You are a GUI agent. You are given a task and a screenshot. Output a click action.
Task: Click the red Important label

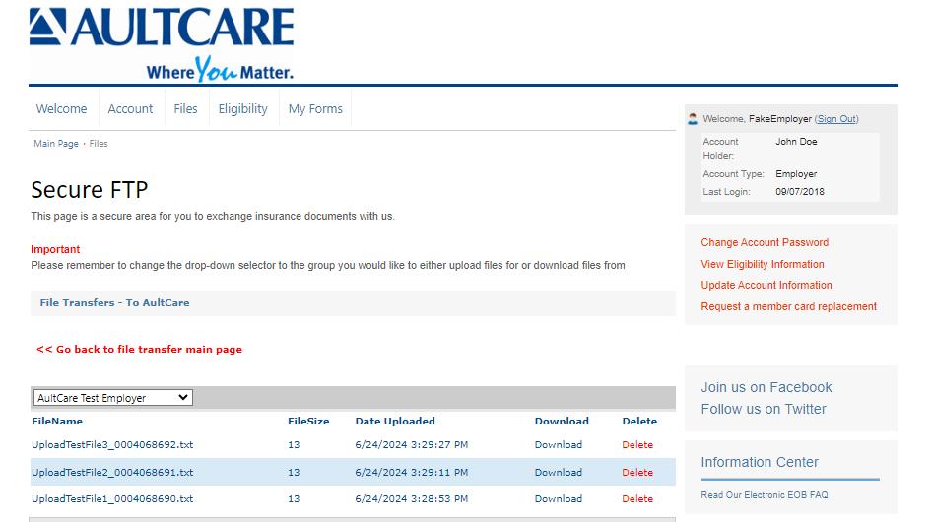click(x=55, y=249)
